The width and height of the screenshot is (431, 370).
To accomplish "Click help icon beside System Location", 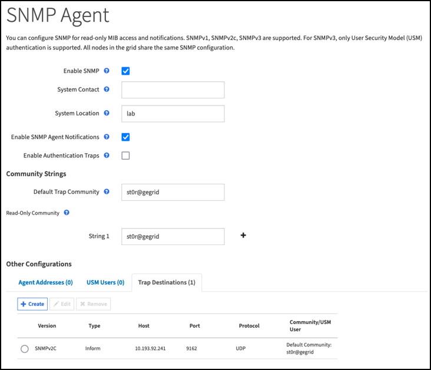I will (x=107, y=113).
